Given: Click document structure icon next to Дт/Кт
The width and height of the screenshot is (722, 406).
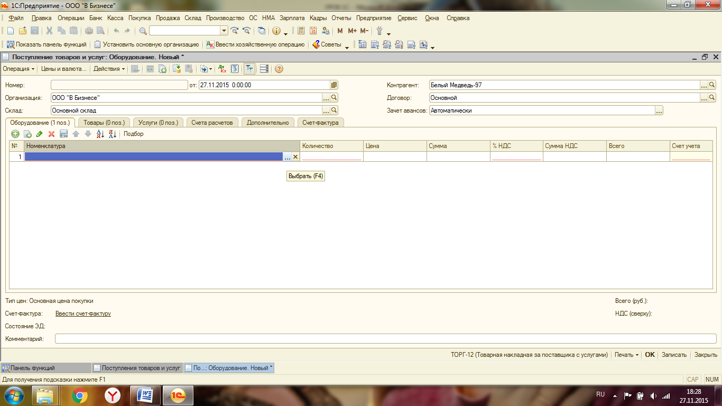Looking at the screenshot, I should click(235, 69).
